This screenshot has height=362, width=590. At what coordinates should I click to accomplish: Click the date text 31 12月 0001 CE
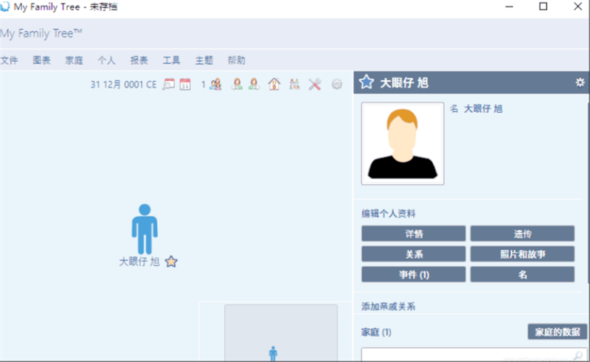click(x=123, y=84)
